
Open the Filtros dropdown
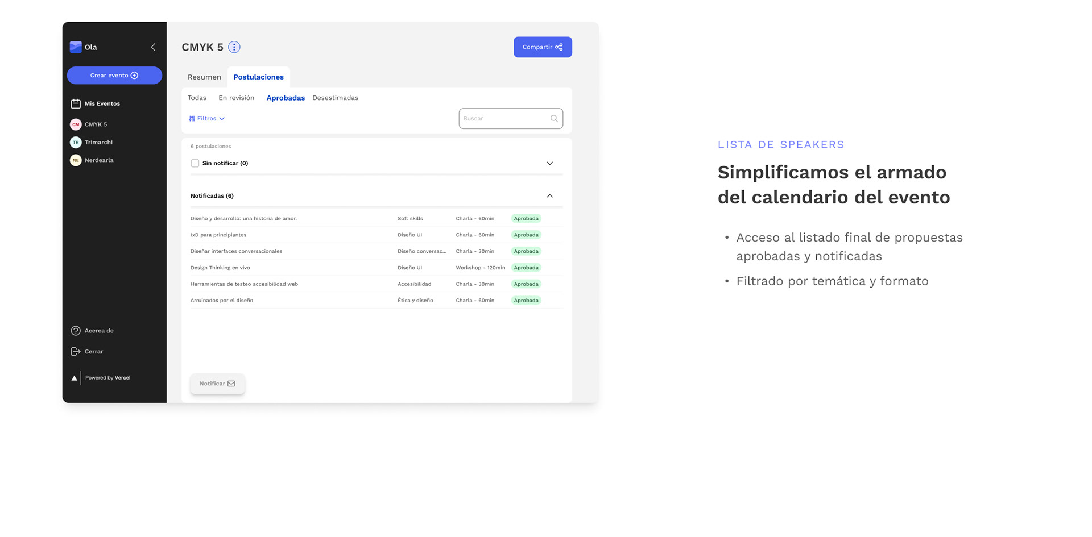click(207, 119)
